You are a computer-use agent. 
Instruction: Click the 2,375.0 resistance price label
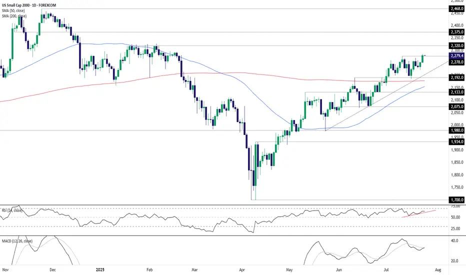457,32
